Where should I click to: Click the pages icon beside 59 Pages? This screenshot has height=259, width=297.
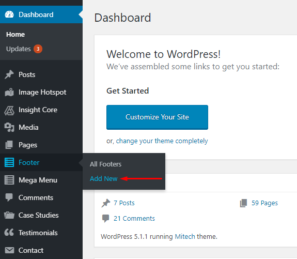tap(244, 203)
